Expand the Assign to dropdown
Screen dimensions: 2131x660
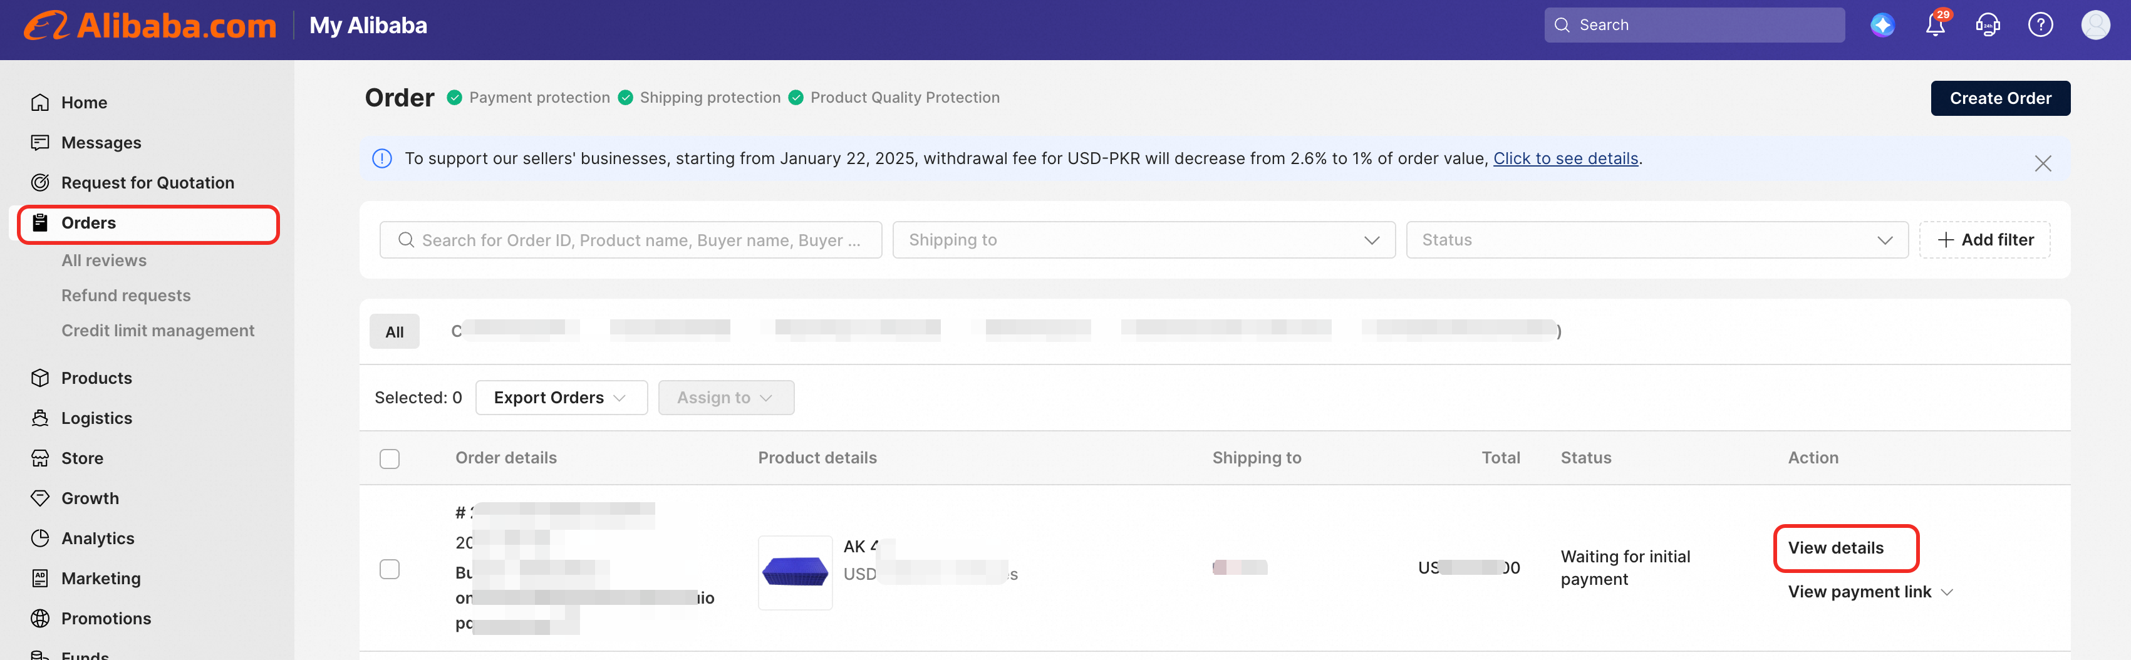click(x=725, y=398)
